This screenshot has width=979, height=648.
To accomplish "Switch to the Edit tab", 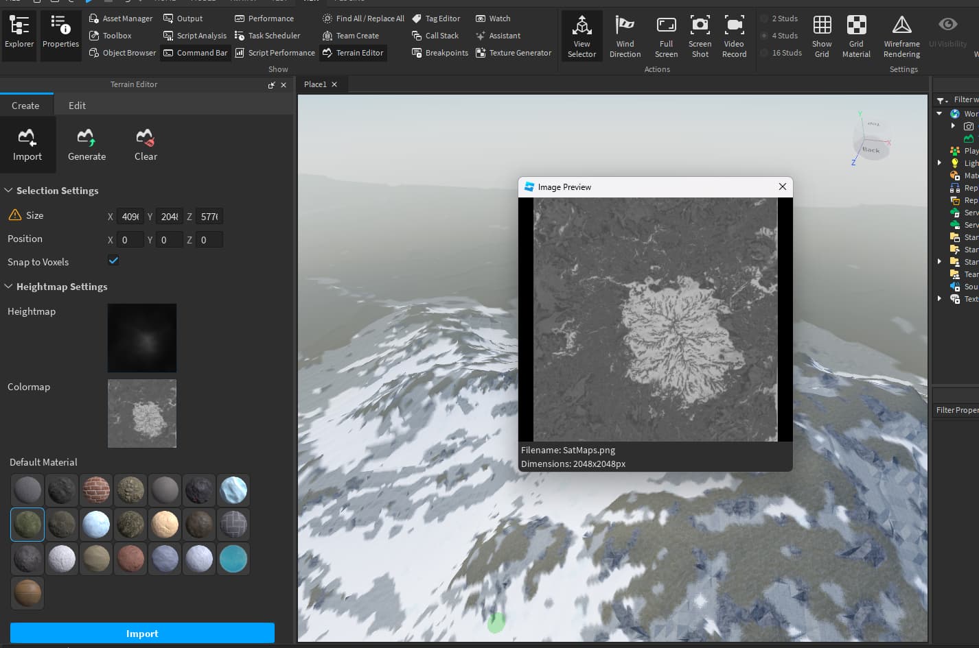I will pos(76,105).
